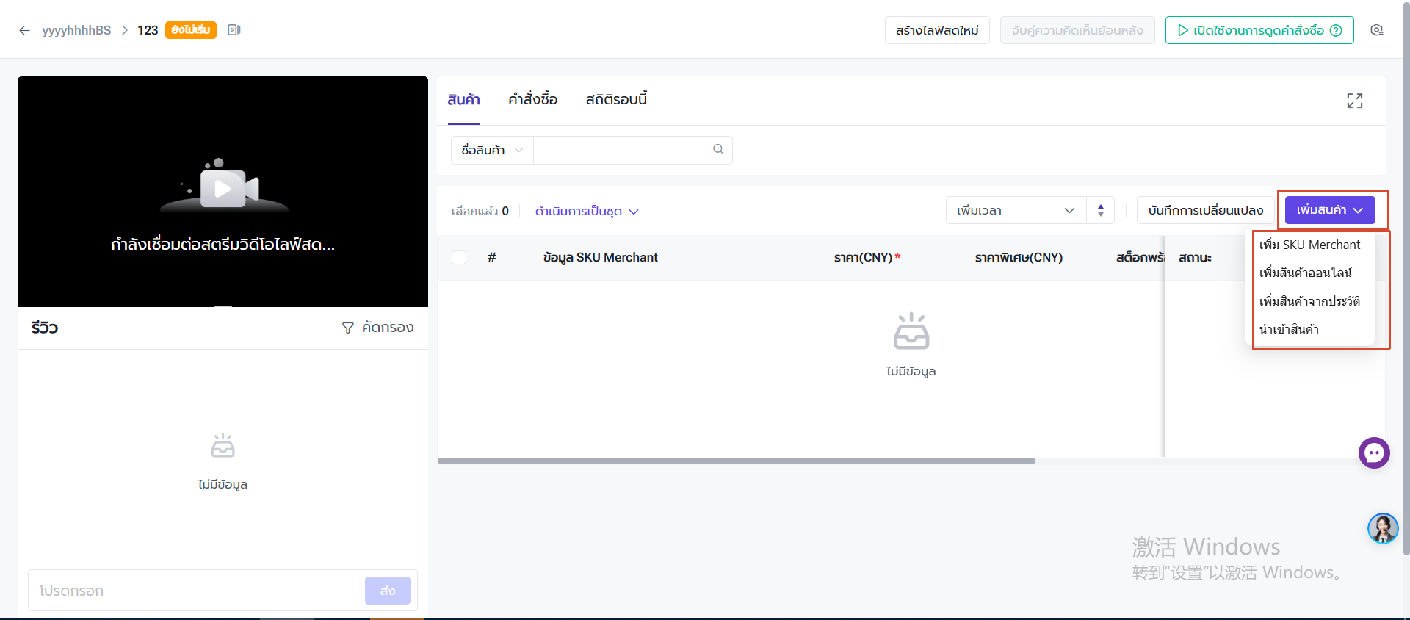This screenshot has height=620, width=1410.
Task: Open the คัดกรอง comment filter
Action: tap(378, 328)
